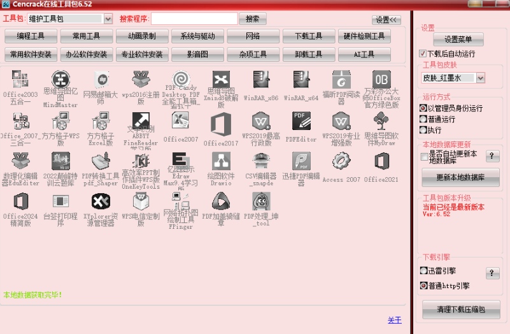Open the EduEditer 数理化编辑器 icon
The image size is (510, 334).
pyautogui.click(x=20, y=161)
